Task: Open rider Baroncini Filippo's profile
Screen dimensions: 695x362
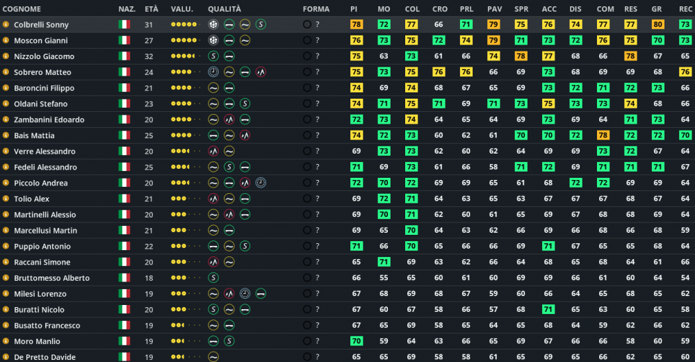Action: click(44, 88)
